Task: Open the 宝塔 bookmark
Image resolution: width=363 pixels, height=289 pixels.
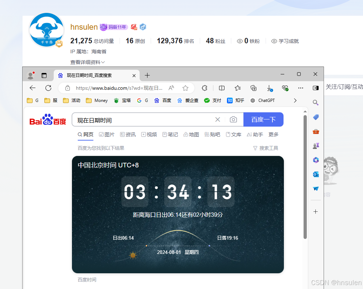Action: tap(122, 101)
